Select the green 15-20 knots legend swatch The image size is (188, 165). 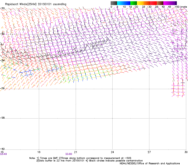tap(134, 3)
